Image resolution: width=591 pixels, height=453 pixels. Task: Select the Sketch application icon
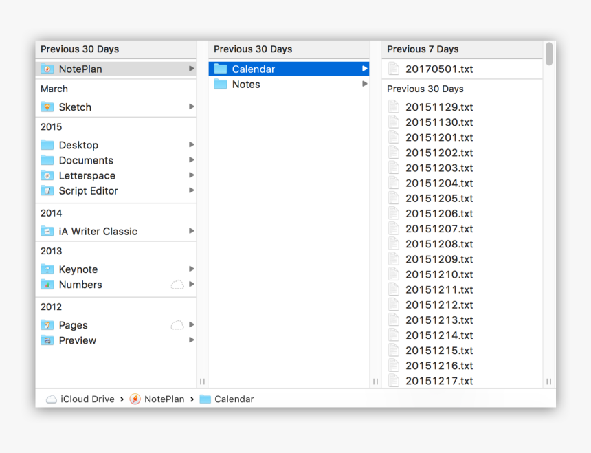pyautogui.click(x=47, y=107)
